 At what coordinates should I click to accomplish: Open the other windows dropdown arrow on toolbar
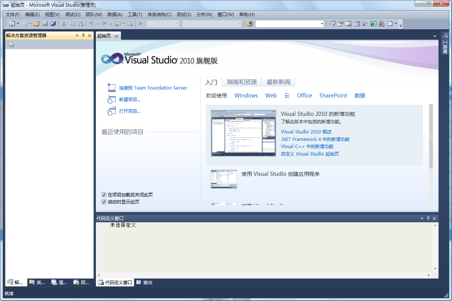tap(396, 24)
